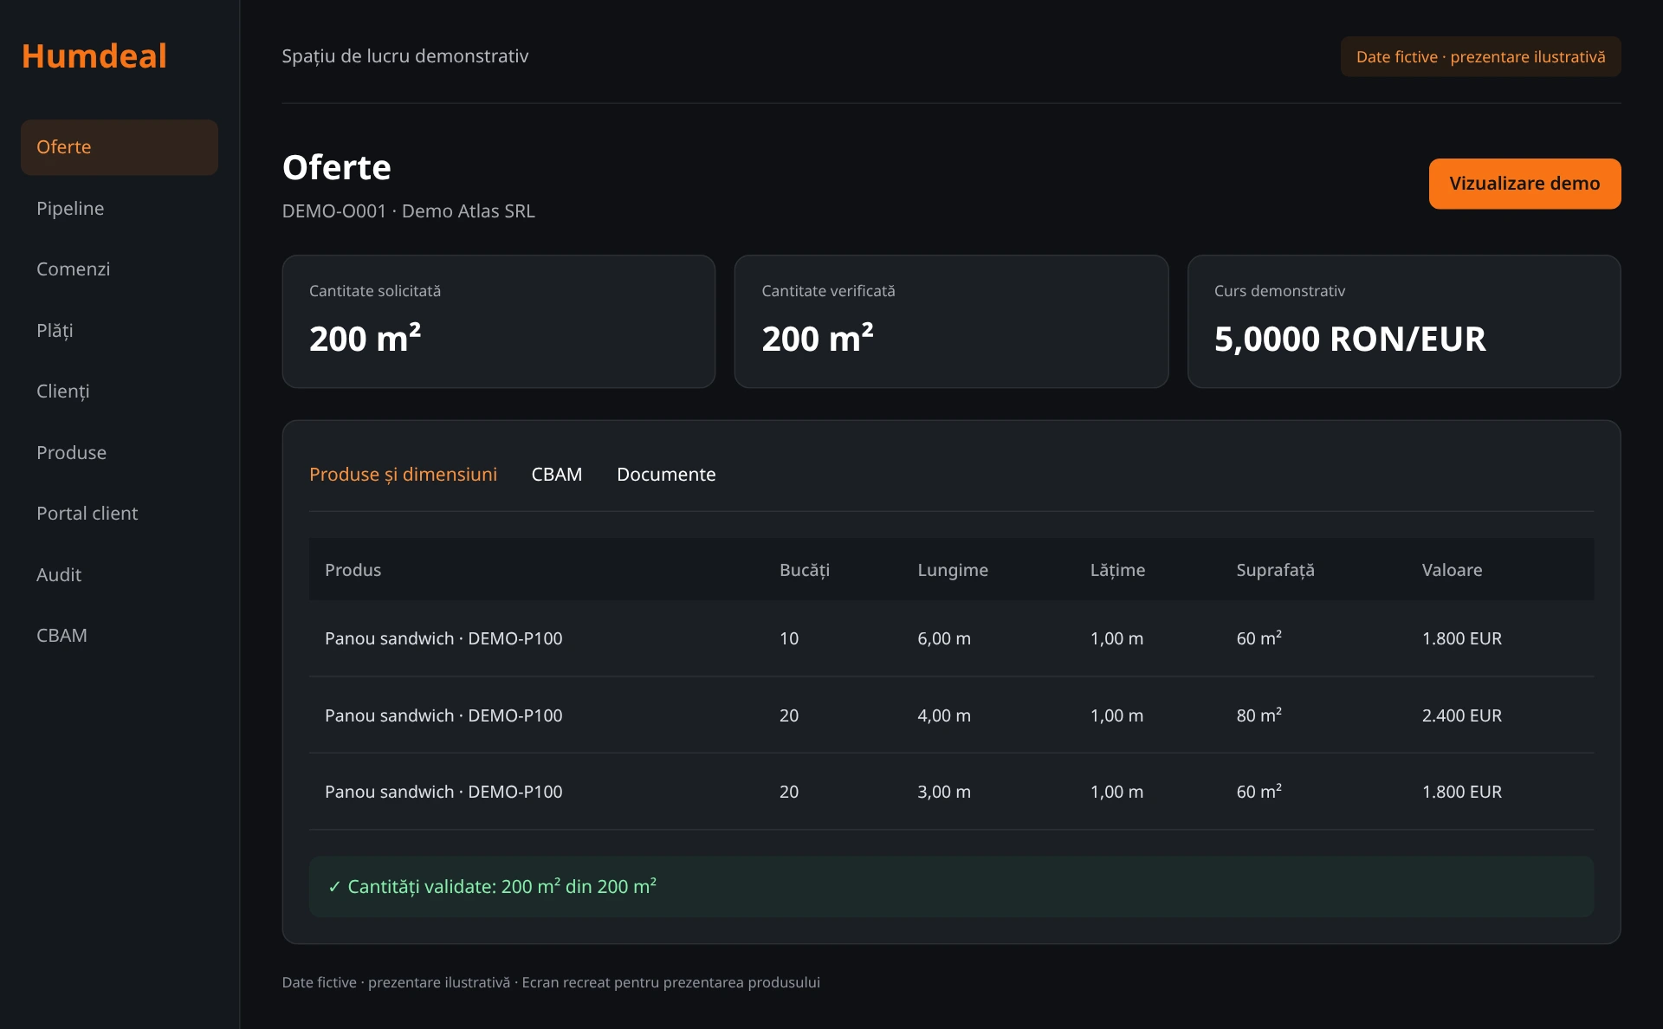Click the DEMO-O001 · Demo Atlas SRL subtitle

409,211
